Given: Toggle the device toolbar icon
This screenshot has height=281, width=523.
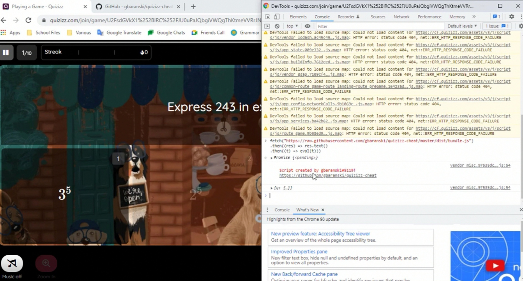Looking at the screenshot, I should (276, 17).
